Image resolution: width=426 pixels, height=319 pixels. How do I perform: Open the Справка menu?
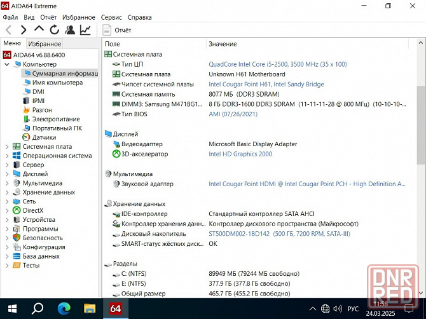click(x=140, y=17)
